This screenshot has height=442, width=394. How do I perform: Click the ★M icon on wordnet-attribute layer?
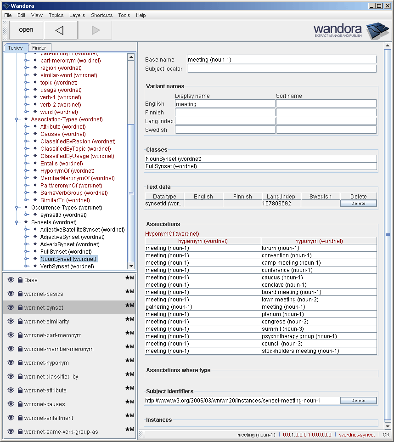pyautogui.click(x=129, y=388)
